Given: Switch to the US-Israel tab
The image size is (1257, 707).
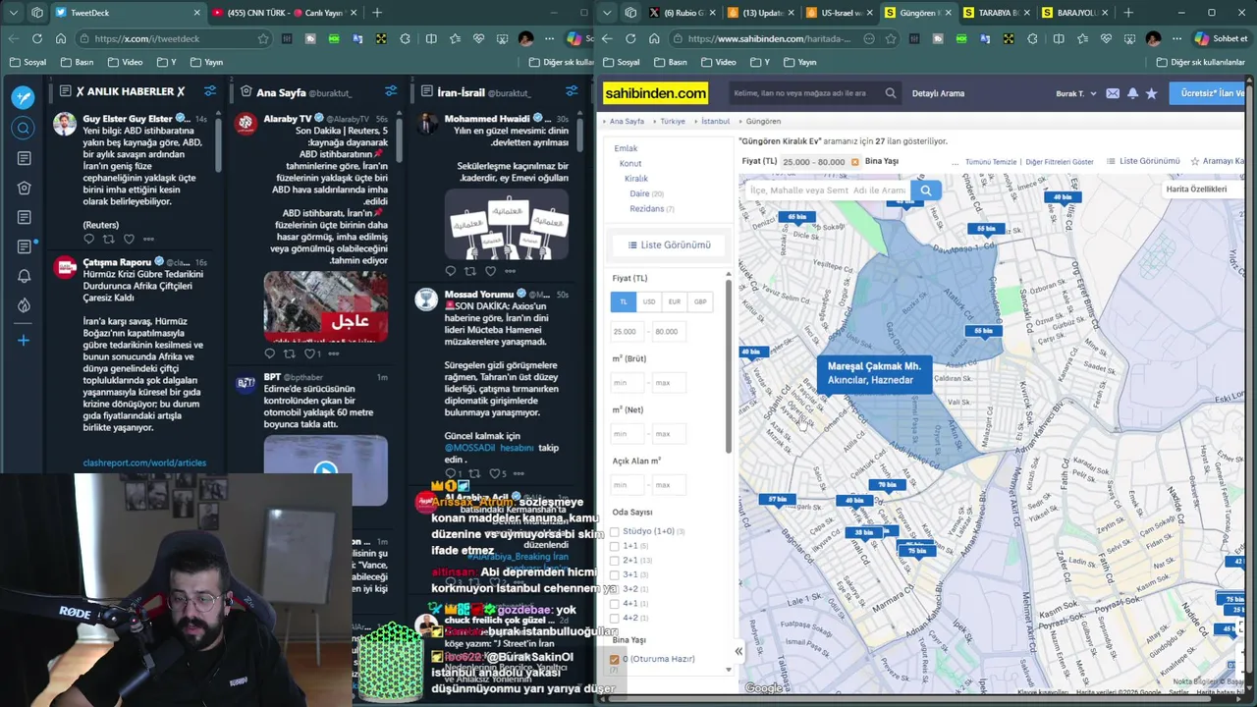Looking at the screenshot, I should [x=838, y=13].
